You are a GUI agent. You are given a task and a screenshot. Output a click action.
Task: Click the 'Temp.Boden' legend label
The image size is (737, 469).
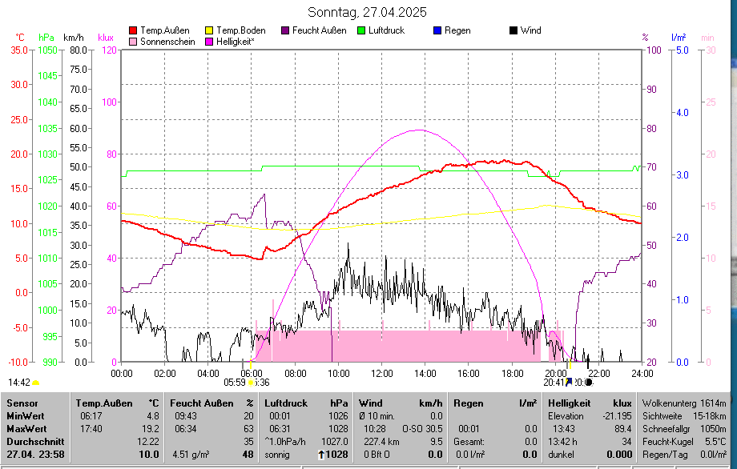tap(240, 30)
